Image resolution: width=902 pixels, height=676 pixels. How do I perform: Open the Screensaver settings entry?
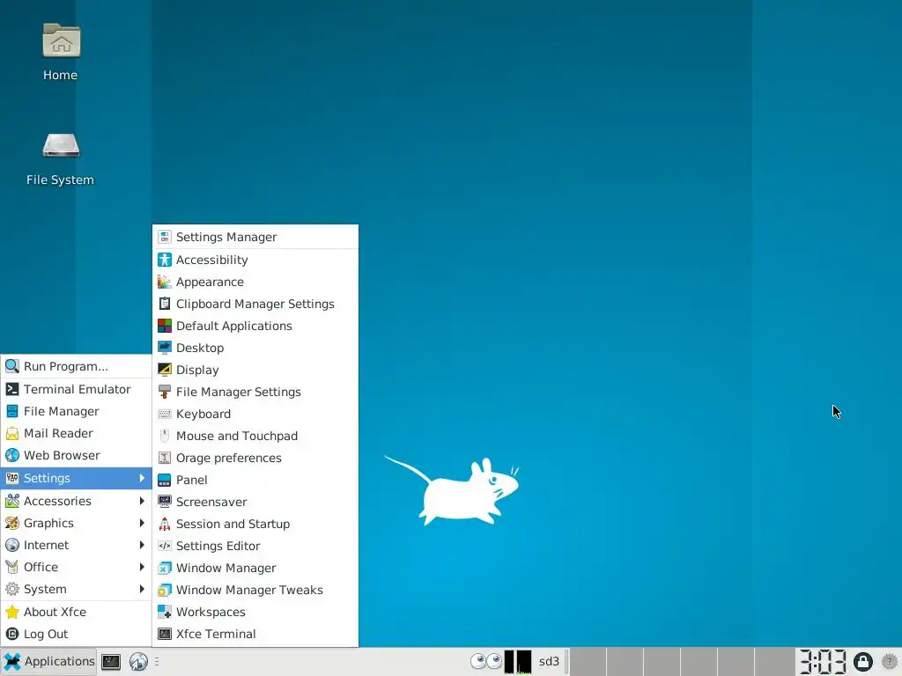point(255,502)
